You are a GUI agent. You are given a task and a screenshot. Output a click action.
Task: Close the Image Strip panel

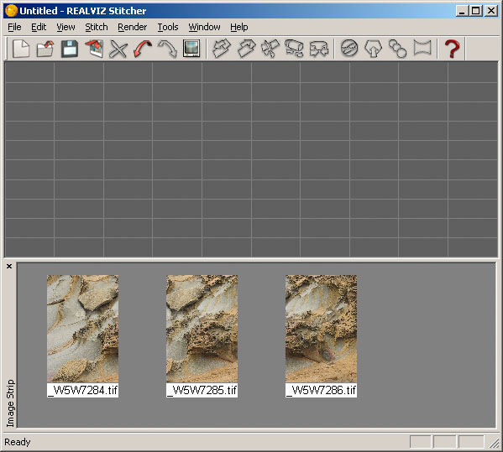coord(9,266)
